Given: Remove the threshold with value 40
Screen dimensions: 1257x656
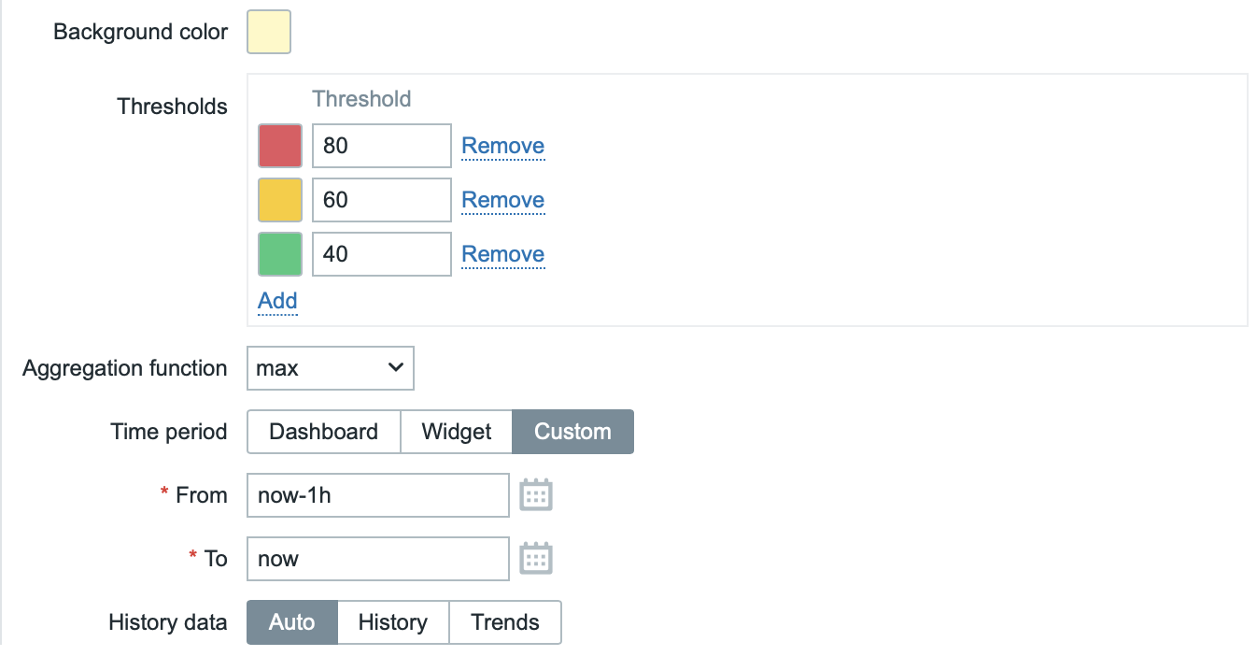Looking at the screenshot, I should (502, 254).
